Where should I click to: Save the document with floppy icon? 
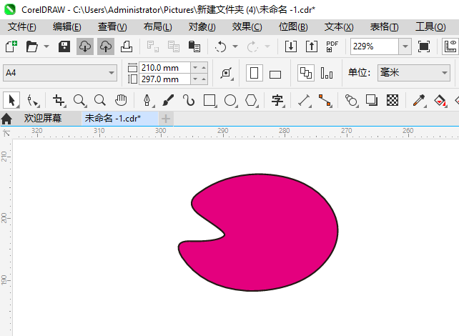(x=64, y=46)
